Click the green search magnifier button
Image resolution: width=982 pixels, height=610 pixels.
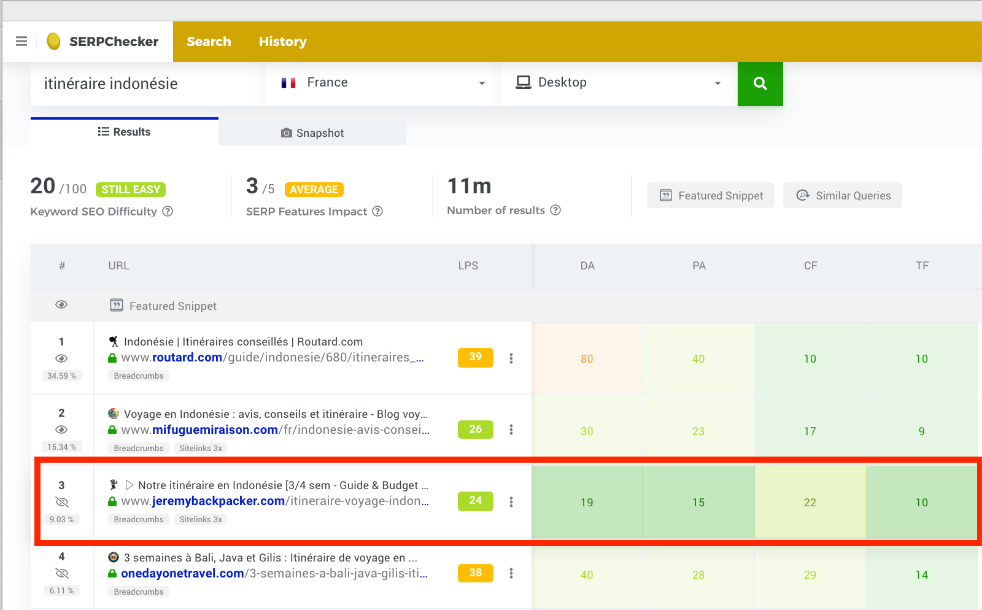pyautogui.click(x=760, y=83)
